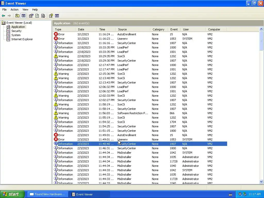Click error icon of AutoEnrollment 2/3/2023 row
The width and height of the screenshot is (264, 198).
coord(56,135)
